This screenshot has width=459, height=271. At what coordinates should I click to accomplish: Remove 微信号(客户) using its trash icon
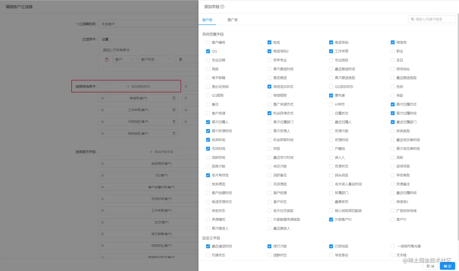[x=174, y=98]
